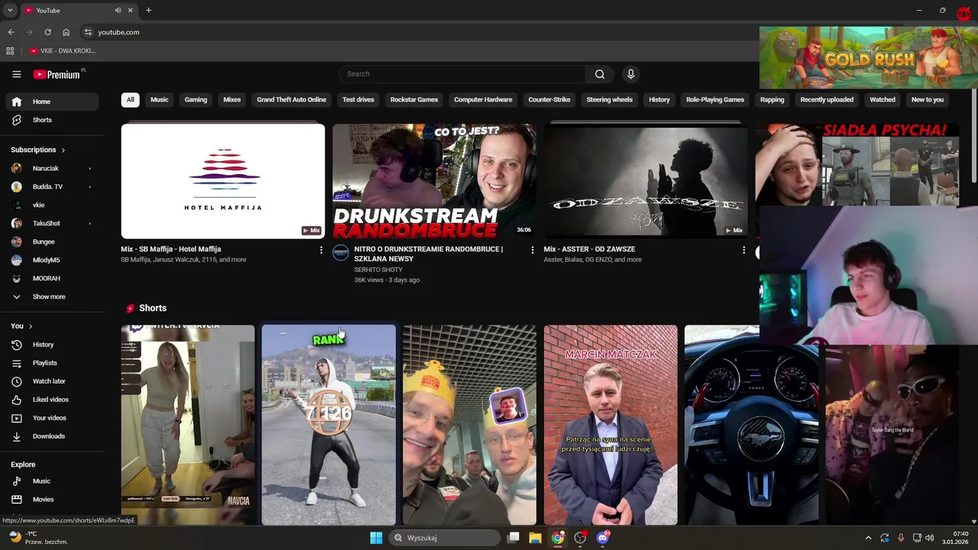
Task: Open taskbar weather widget
Action: [38, 538]
